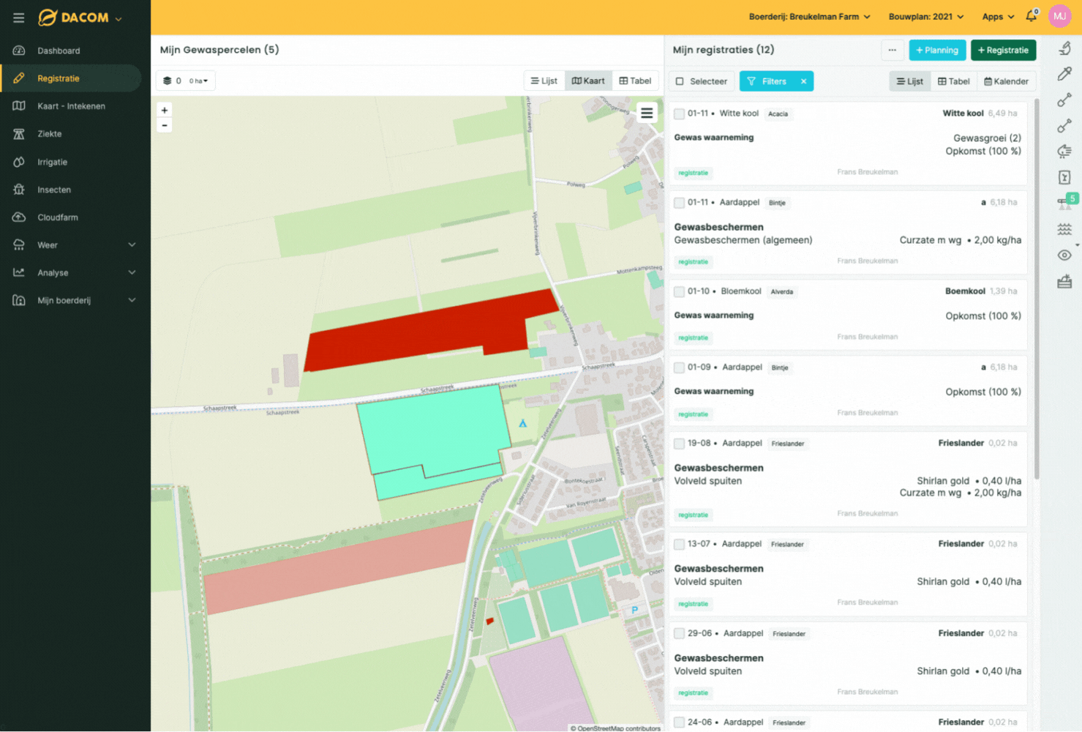Open the Boerderij Breukelman Farm dropdown

809,17
